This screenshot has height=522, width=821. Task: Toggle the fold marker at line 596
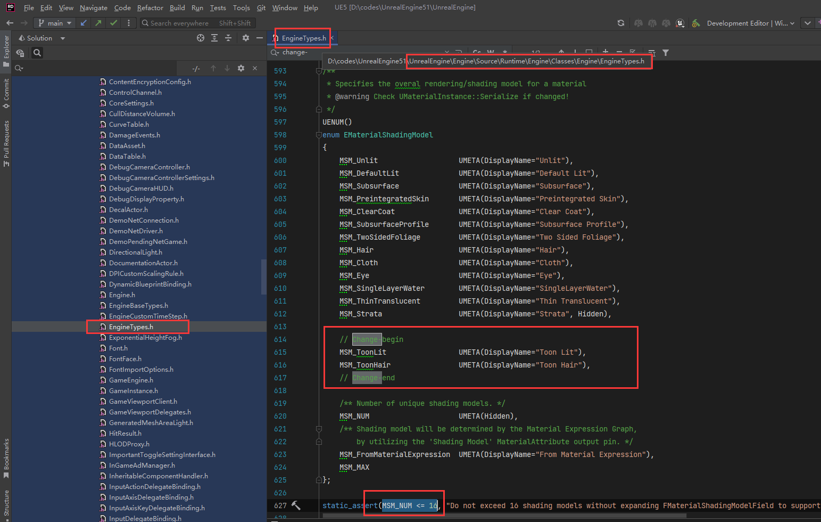(x=319, y=109)
